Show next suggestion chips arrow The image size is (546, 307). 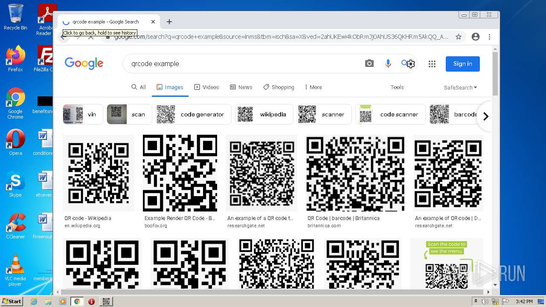pyautogui.click(x=485, y=116)
